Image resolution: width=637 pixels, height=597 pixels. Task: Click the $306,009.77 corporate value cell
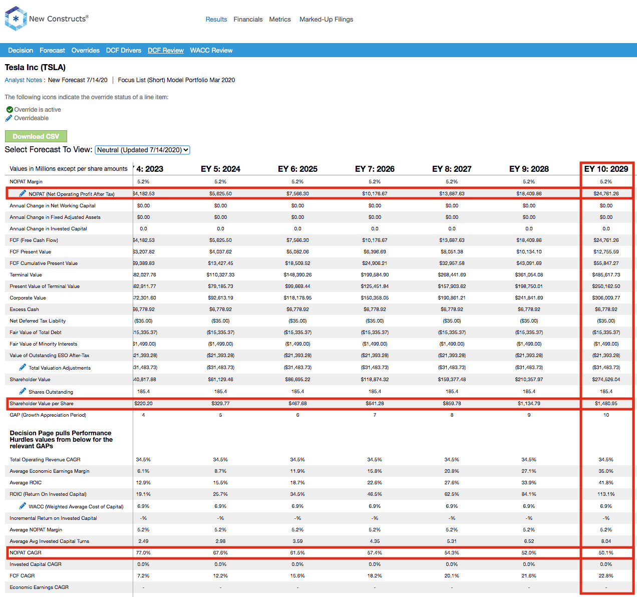tap(606, 297)
